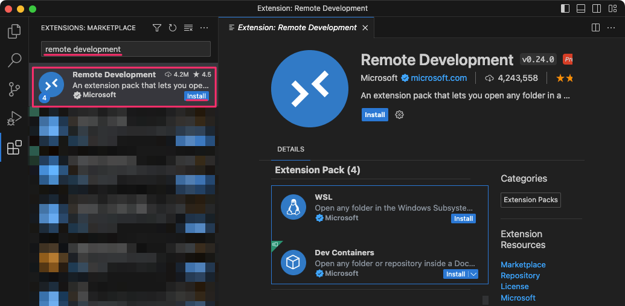Image resolution: width=625 pixels, height=306 pixels.
Task: Click the filter extensions funnel icon
Action: click(157, 28)
